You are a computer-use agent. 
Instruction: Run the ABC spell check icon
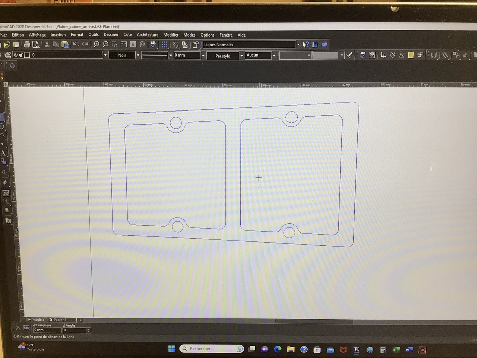pyautogui.click(x=153, y=45)
